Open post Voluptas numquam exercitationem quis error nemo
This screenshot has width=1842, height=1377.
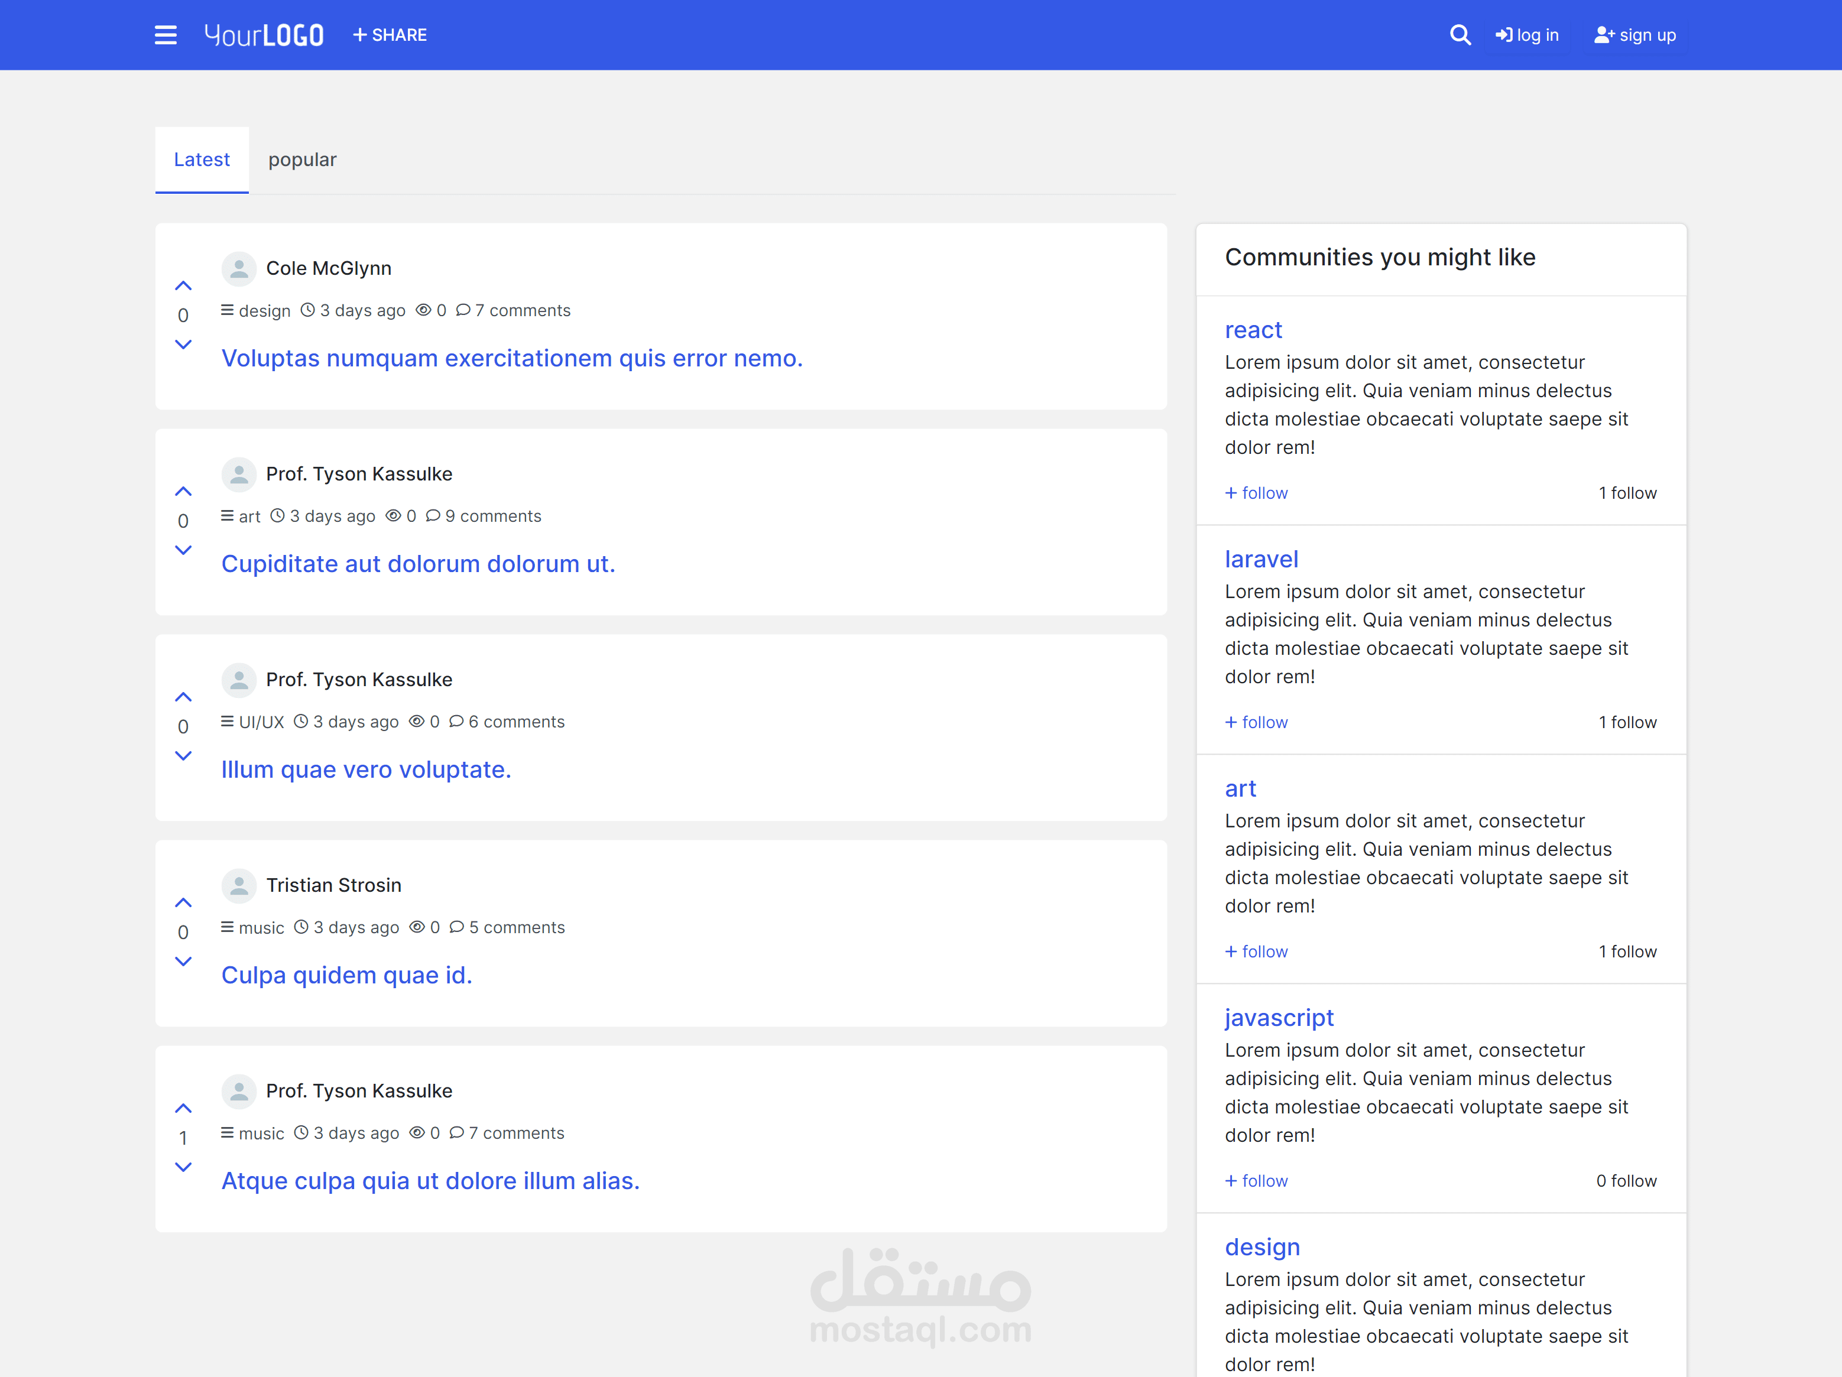click(x=512, y=358)
